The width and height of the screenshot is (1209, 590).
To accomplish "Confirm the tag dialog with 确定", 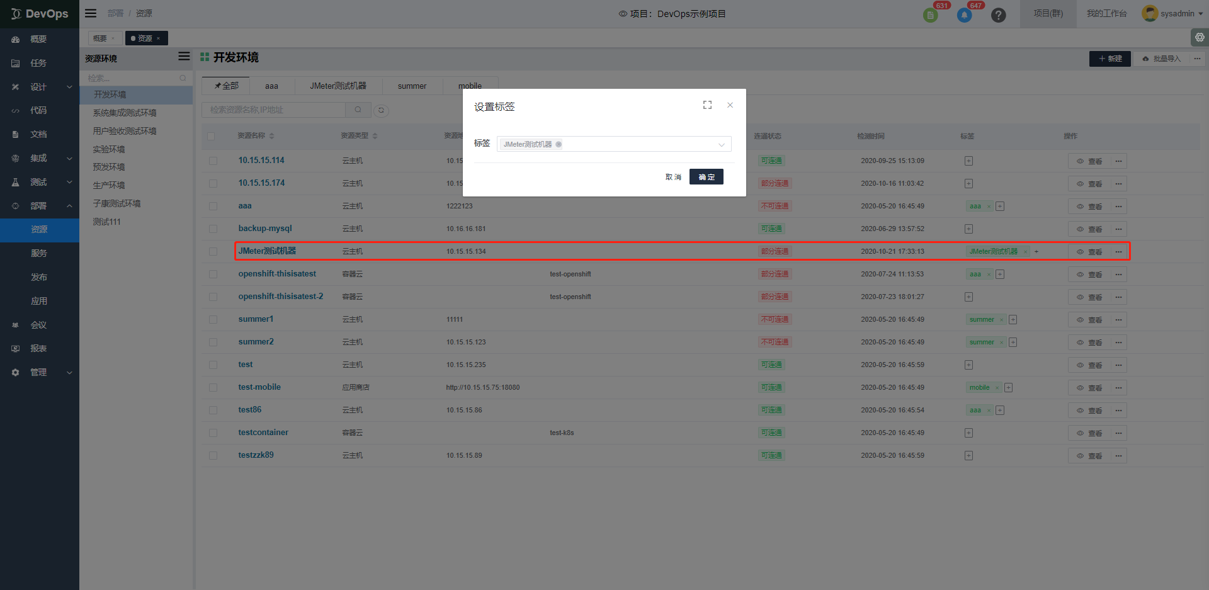I will (x=707, y=177).
